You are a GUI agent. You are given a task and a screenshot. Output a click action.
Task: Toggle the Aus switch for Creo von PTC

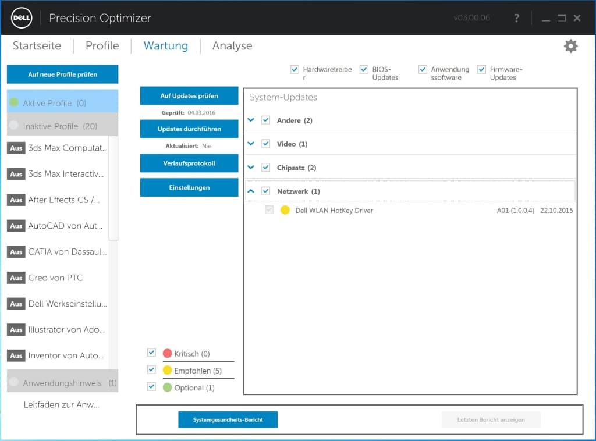pos(16,278)
